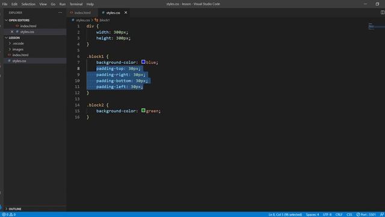Open the Selection menu
The image size is (385, 217).
[x=28, y=4]
